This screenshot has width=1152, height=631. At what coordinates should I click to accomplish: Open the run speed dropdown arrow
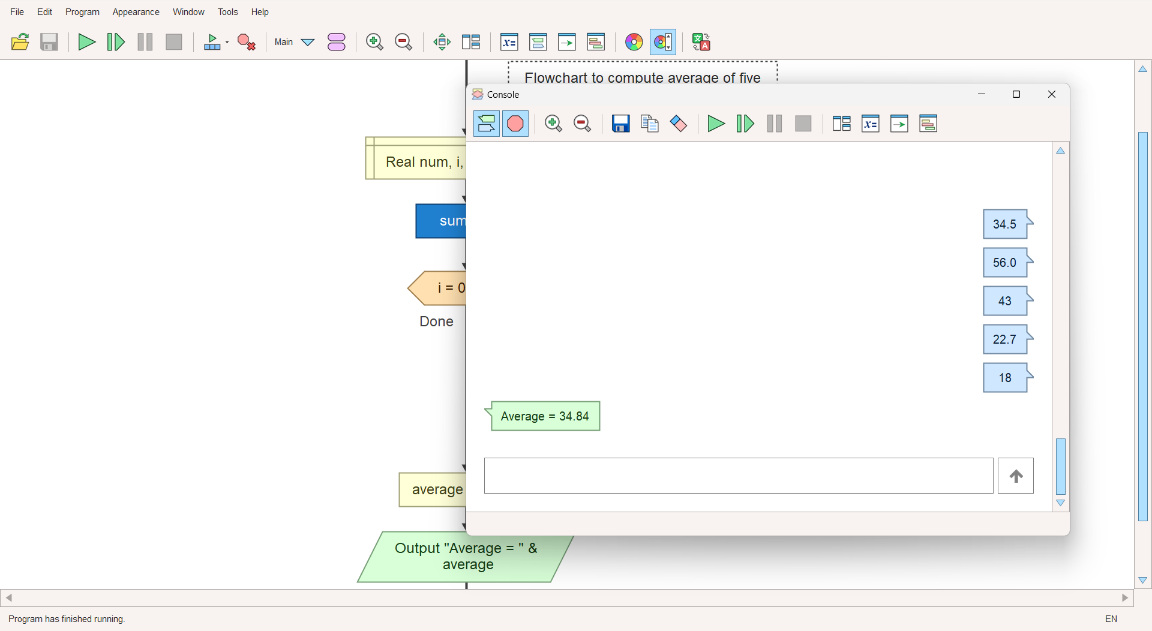click(227, 42)
